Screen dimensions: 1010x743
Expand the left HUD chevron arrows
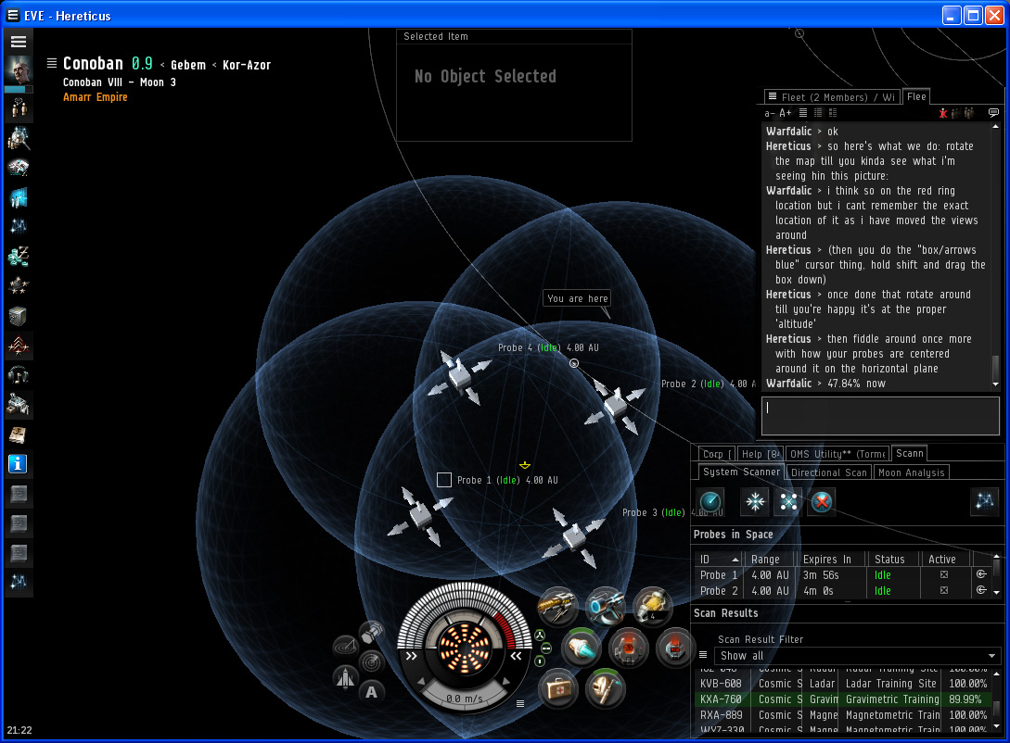411,656
